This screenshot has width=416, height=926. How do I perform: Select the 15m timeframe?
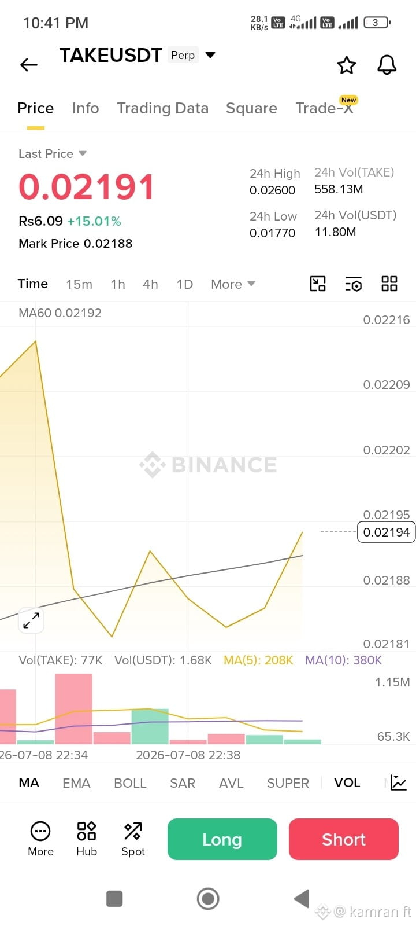[79, 284]
